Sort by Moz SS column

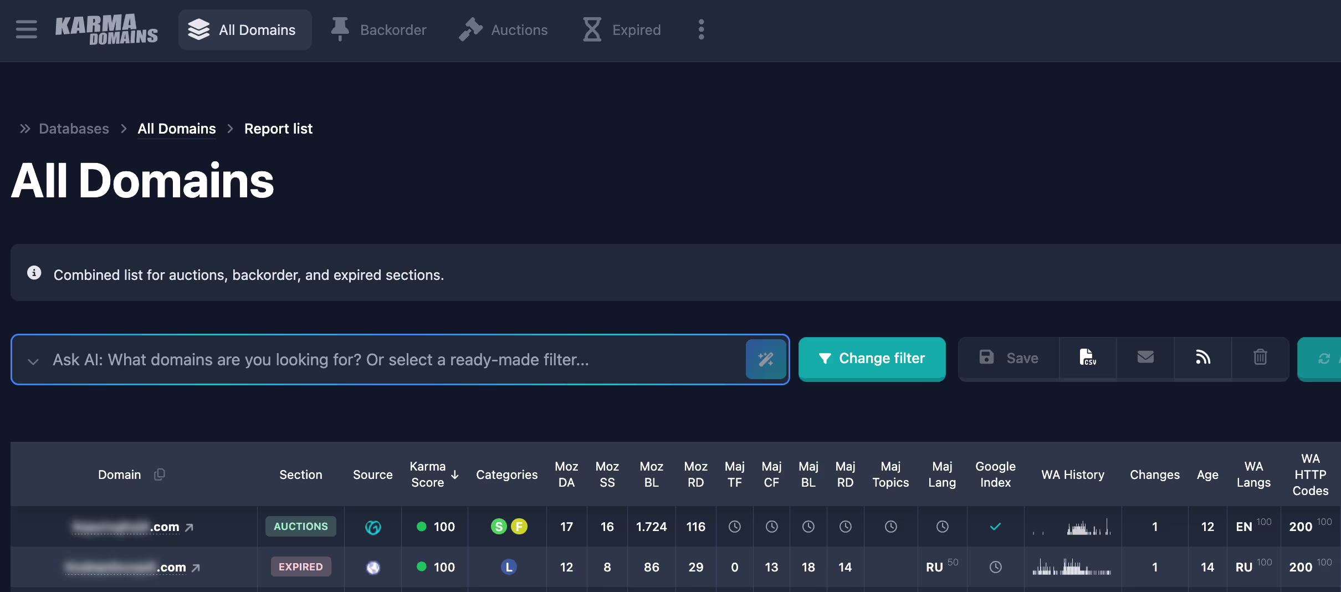tap(607, 474)
